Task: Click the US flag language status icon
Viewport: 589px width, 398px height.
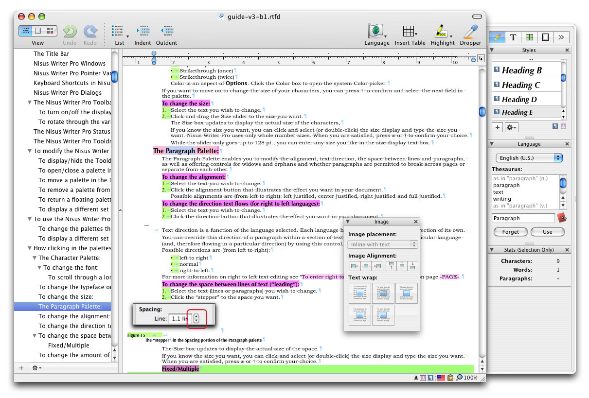Action: (x=442, y=378)
